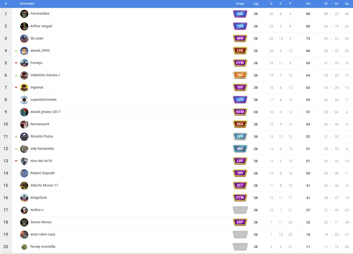
Task: Click LeyendaViviente's avatar picture
Action: (24, 100)
